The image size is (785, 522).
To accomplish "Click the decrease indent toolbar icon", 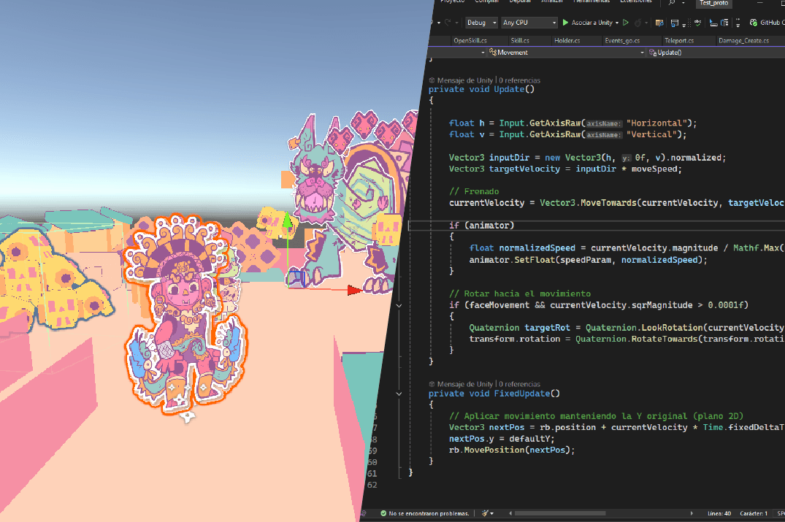I will [713, 23].
